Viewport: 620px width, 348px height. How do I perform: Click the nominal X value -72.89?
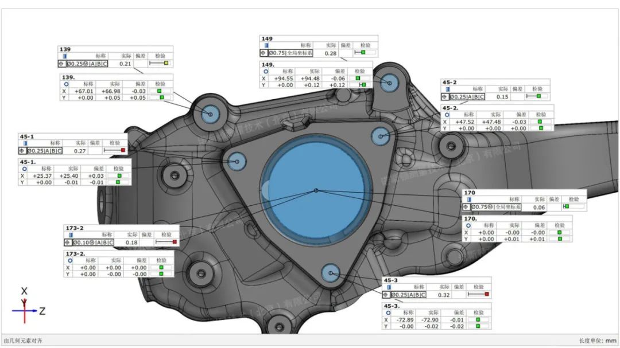tap(405, 320)
